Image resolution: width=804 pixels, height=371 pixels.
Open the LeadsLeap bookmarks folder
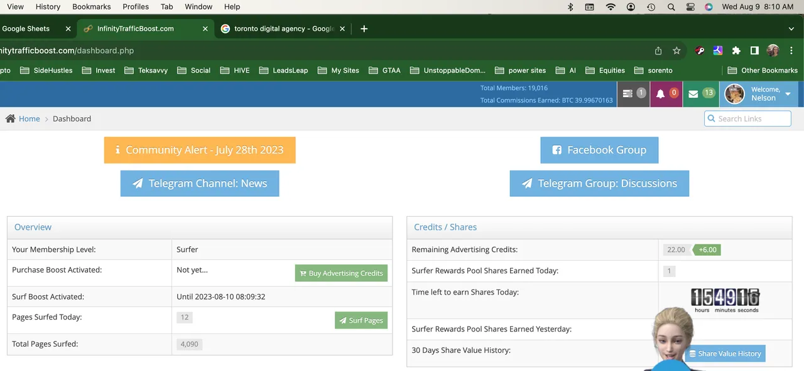pos(283,70)
